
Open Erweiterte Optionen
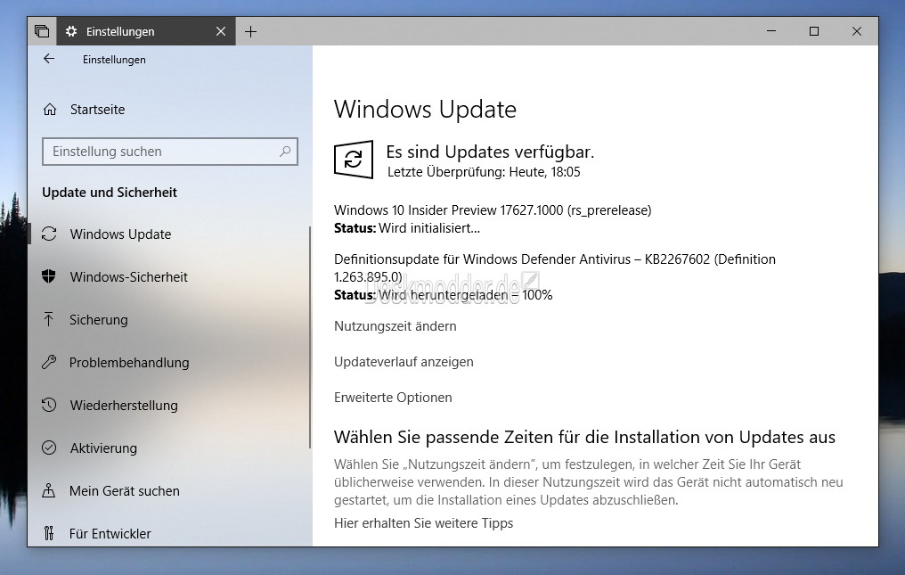pos(393,398)
